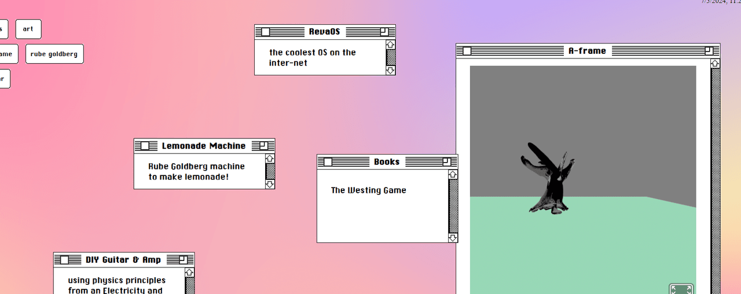Viewport: 741px width, 294px height.
Task: Click the 'using physics principles' text
Action: coord(117,280)
